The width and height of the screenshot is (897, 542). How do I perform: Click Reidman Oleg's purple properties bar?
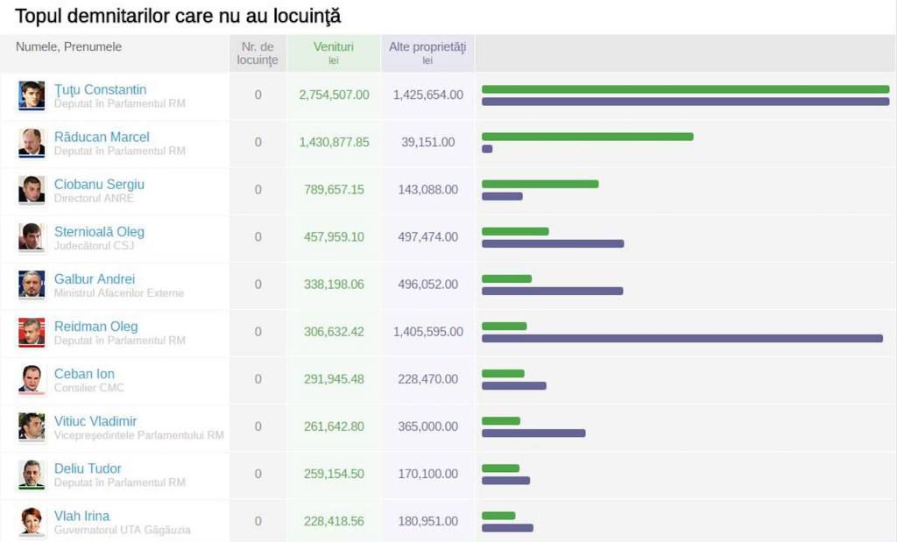(x=682, y=339)
